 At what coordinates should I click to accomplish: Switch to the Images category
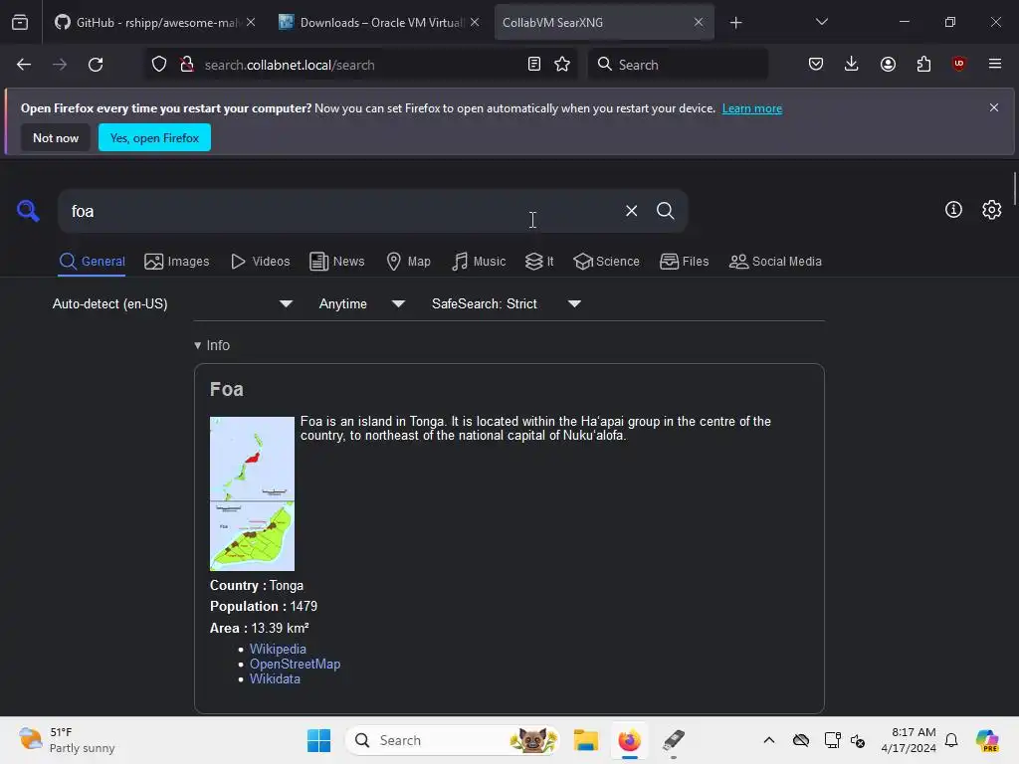[177, 262]
